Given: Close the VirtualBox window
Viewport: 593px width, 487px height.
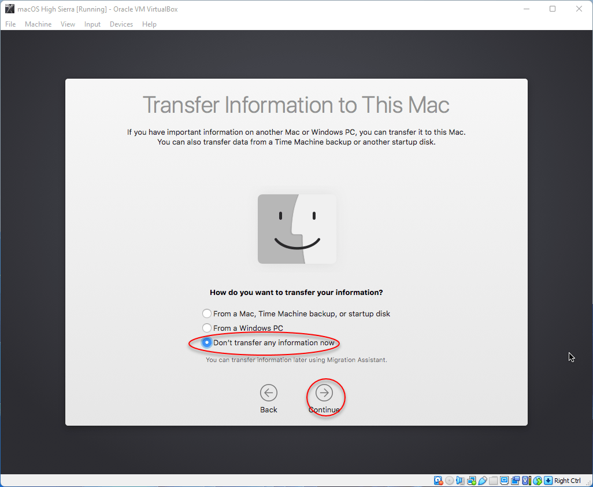Looking at the screenshot, I should click(579, 9).
